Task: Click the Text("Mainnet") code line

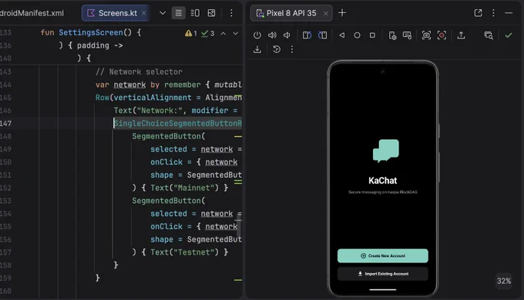Action: coord(180,188)
